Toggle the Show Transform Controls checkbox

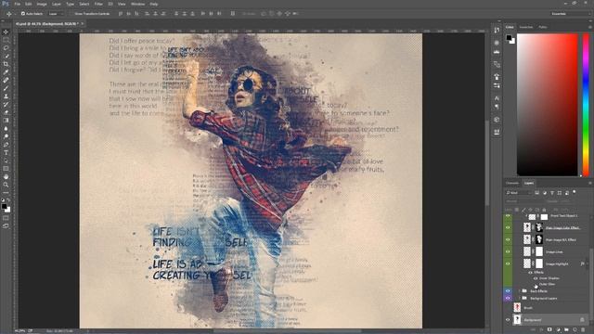click(x=72, y=14)
